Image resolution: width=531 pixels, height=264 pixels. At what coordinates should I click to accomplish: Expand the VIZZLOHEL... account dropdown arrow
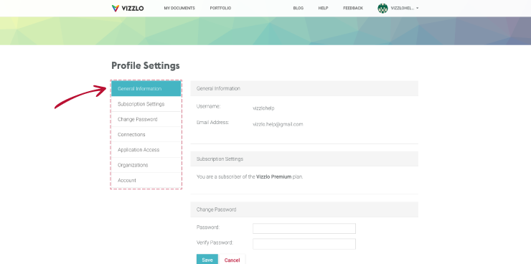417,8
